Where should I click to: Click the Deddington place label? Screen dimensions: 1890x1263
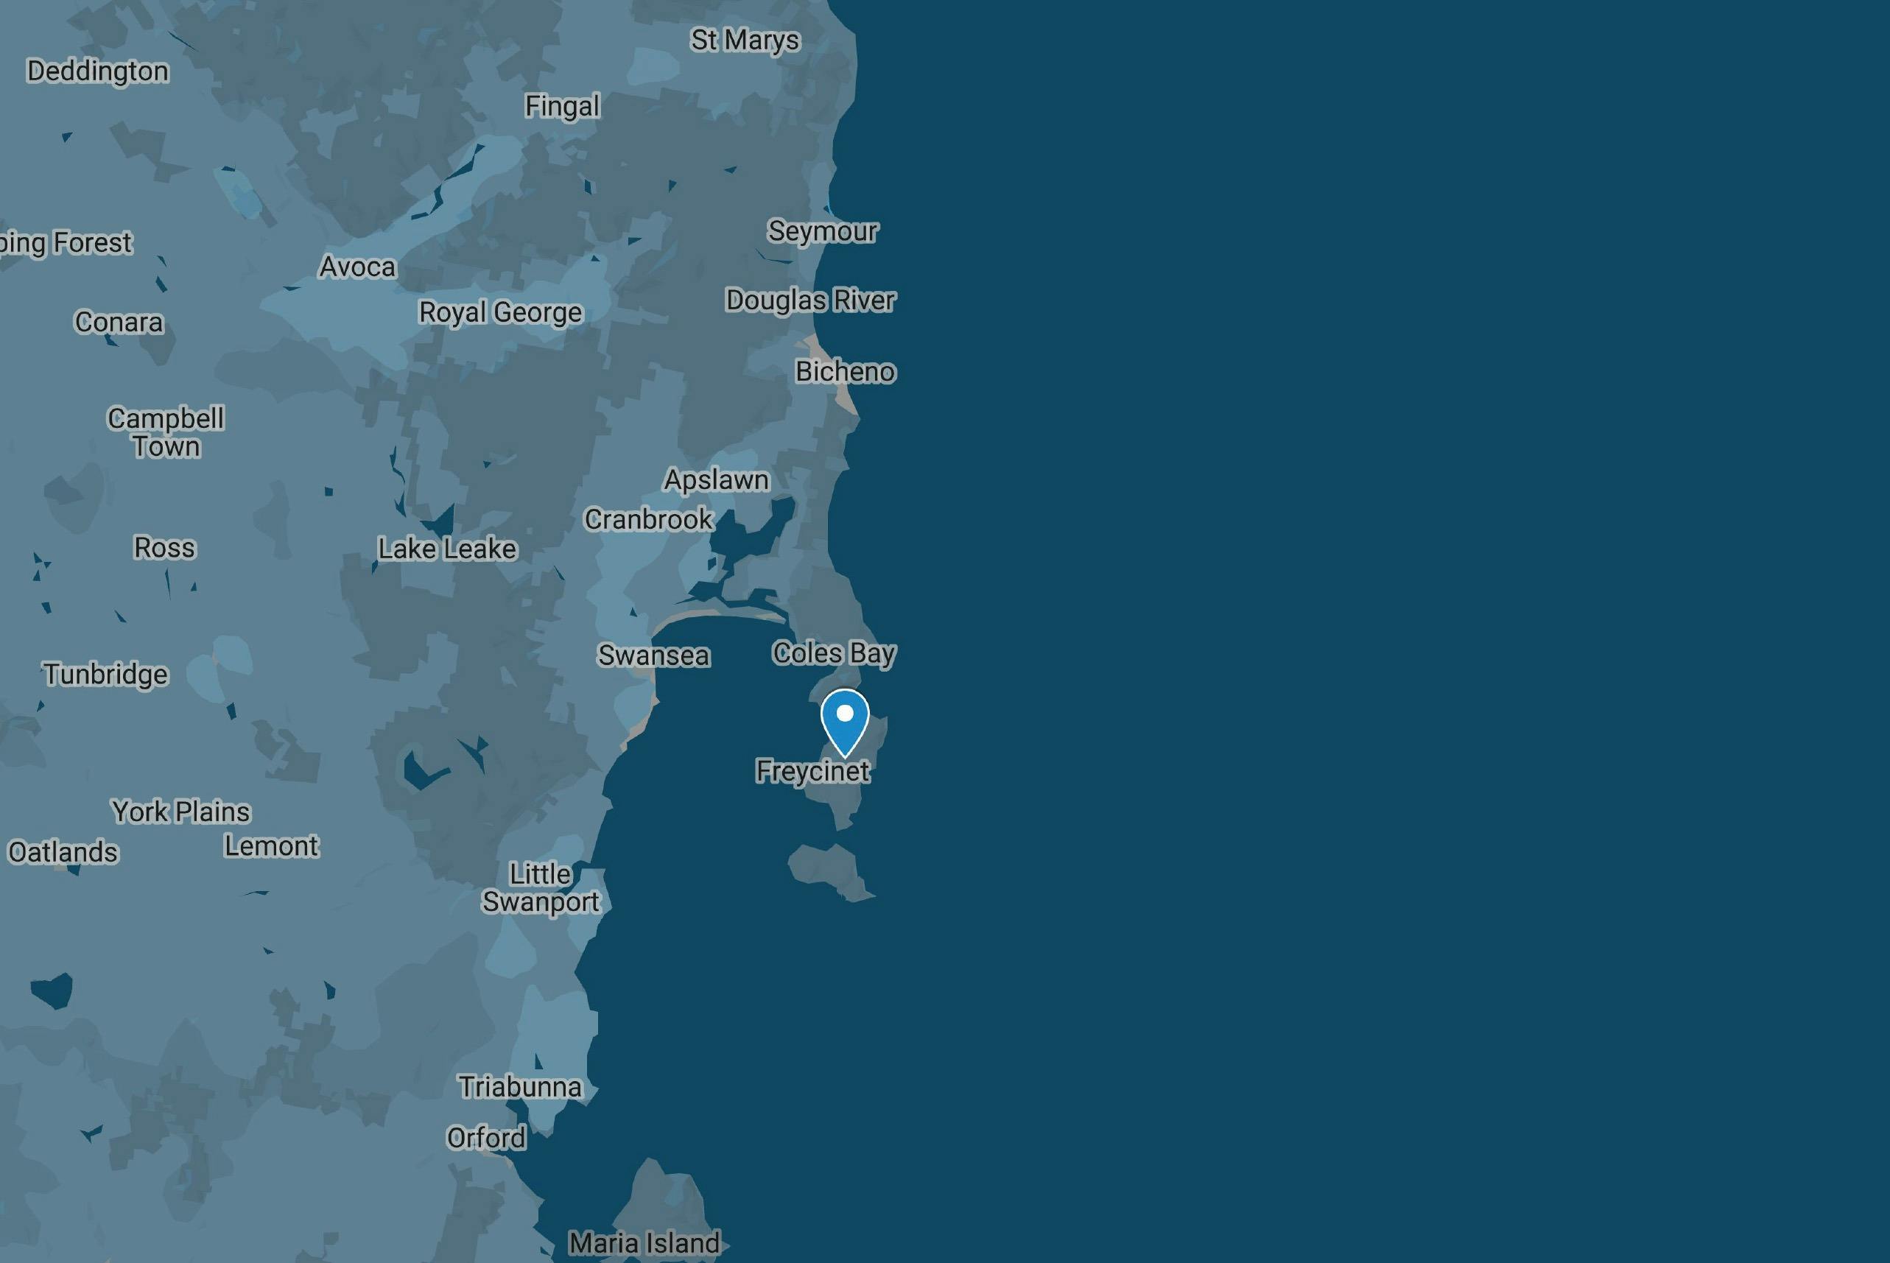click(x=97, y=71)
